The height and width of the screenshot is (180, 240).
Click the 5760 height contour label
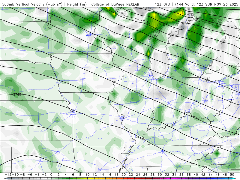point(17,94)
